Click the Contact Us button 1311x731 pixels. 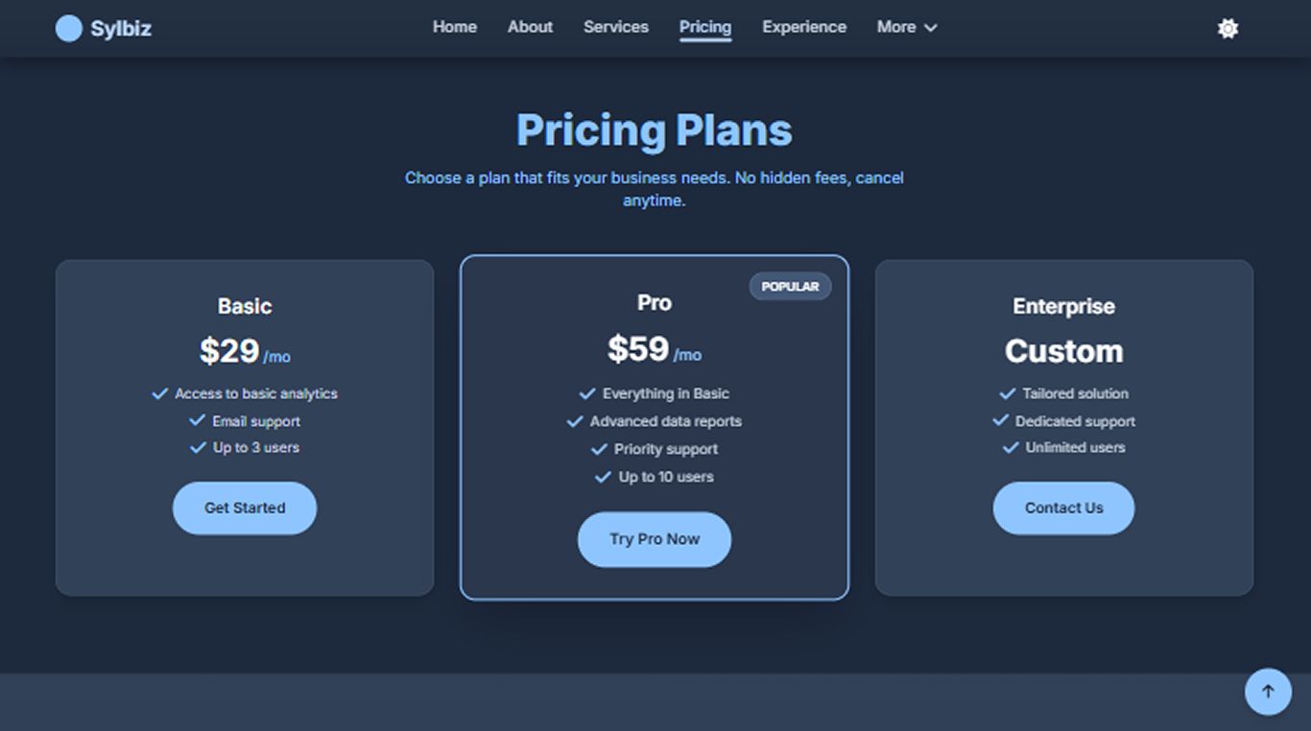pos(1063,508)
